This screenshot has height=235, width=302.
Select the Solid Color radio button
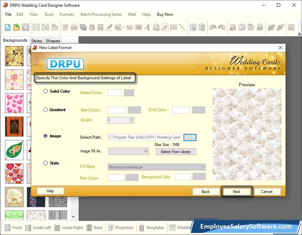click(45, 91)
